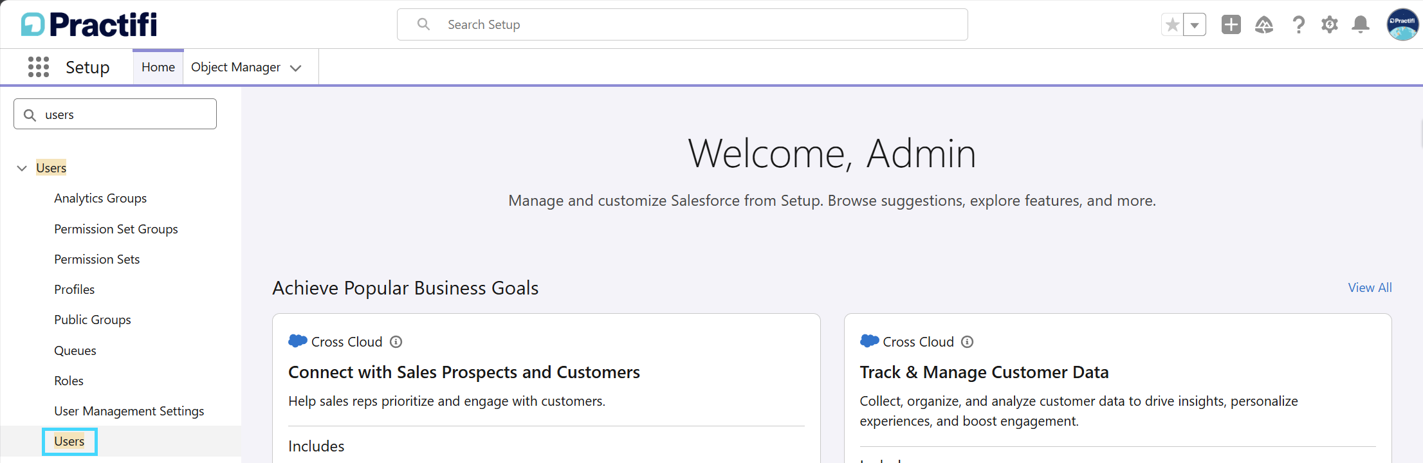
Task: Expand the Object Manager dropdown chevron
Action: point(296,68)
